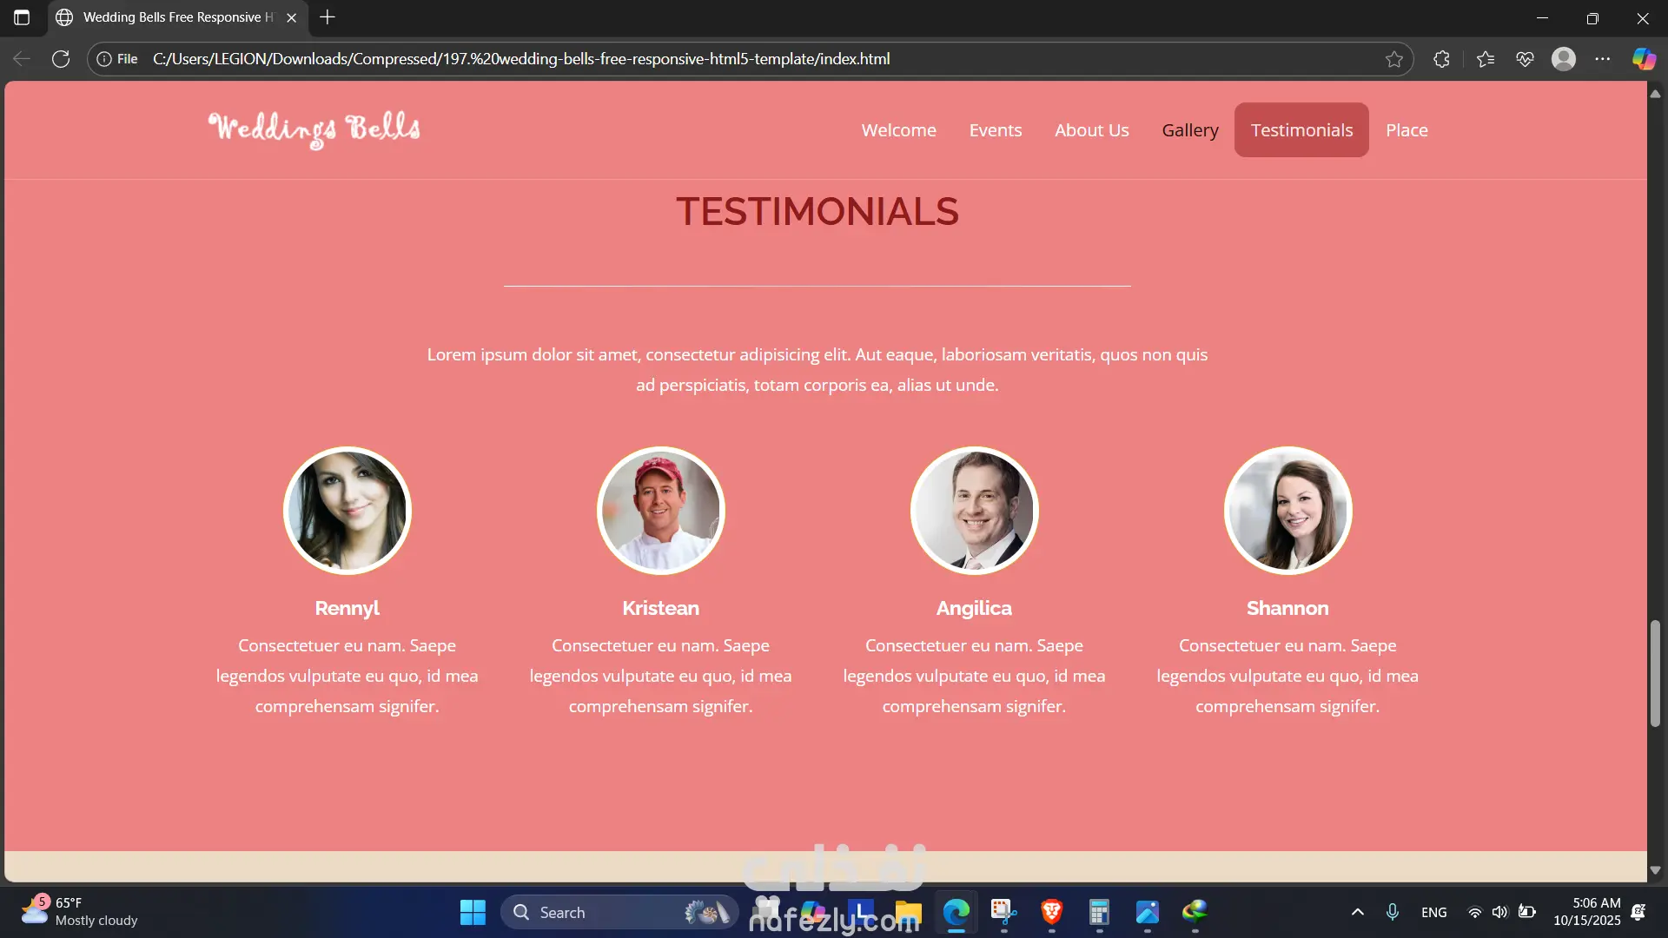Open the user profile avatar icon
The width and height of the screenshot is (1668, 938).
click(x=1564, y=59)
